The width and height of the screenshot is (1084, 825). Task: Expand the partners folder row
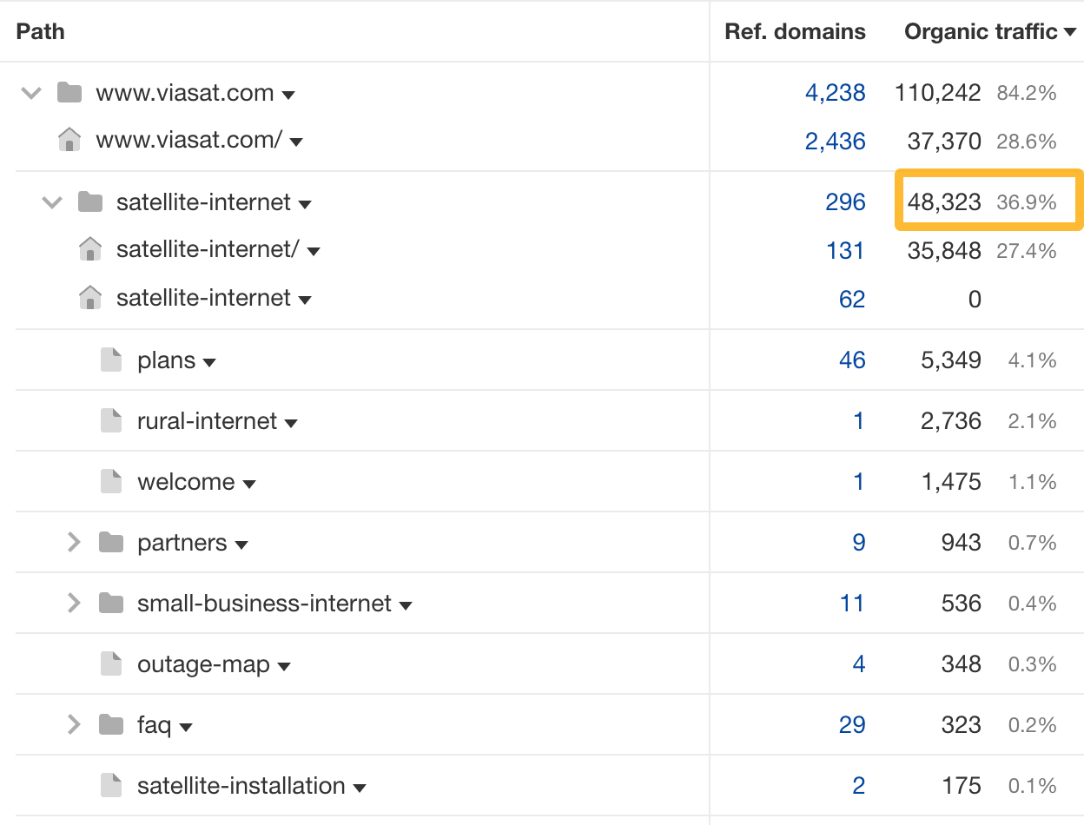click(74, 542)
